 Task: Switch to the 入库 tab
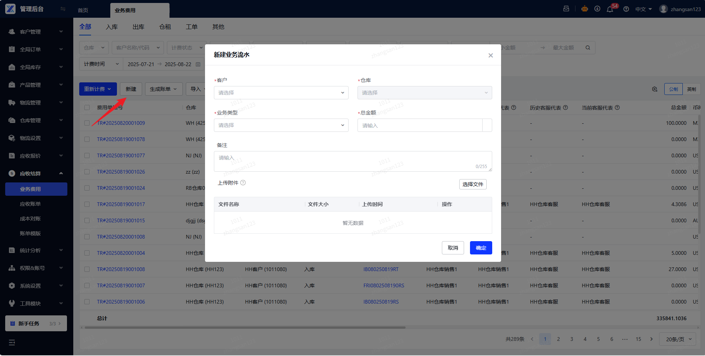click(112, 27)
